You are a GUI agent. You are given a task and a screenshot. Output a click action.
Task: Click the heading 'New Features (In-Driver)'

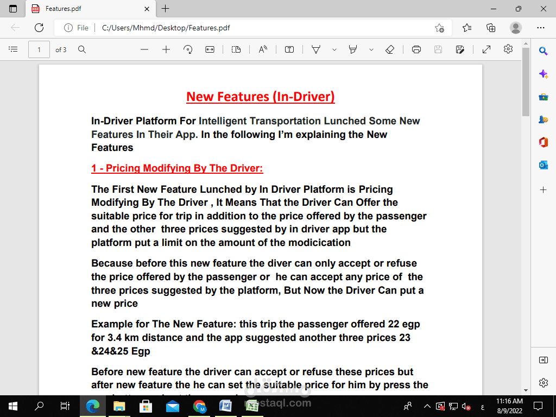pyautogui.click(x=261, y=97)
